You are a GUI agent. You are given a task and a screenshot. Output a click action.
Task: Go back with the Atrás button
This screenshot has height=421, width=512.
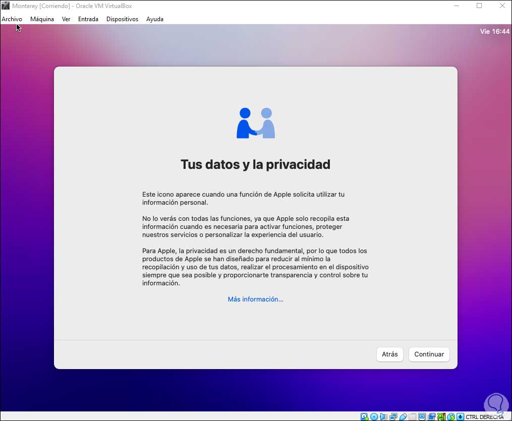tap(390, 354)
